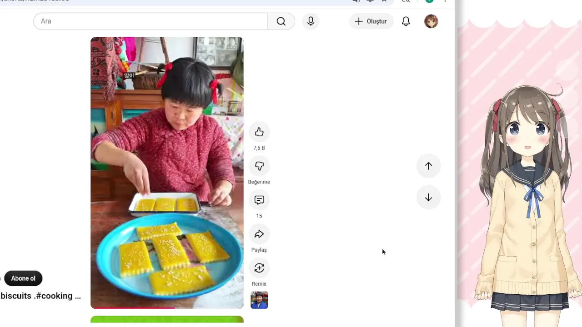Click the Ara search input field

coord(151,21)
